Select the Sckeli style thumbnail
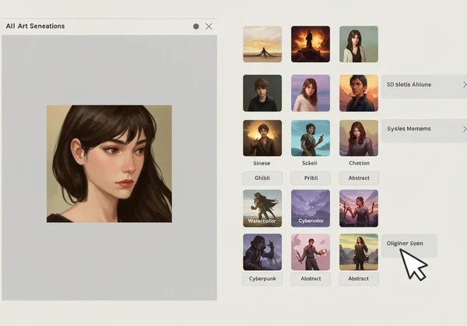 311,138
